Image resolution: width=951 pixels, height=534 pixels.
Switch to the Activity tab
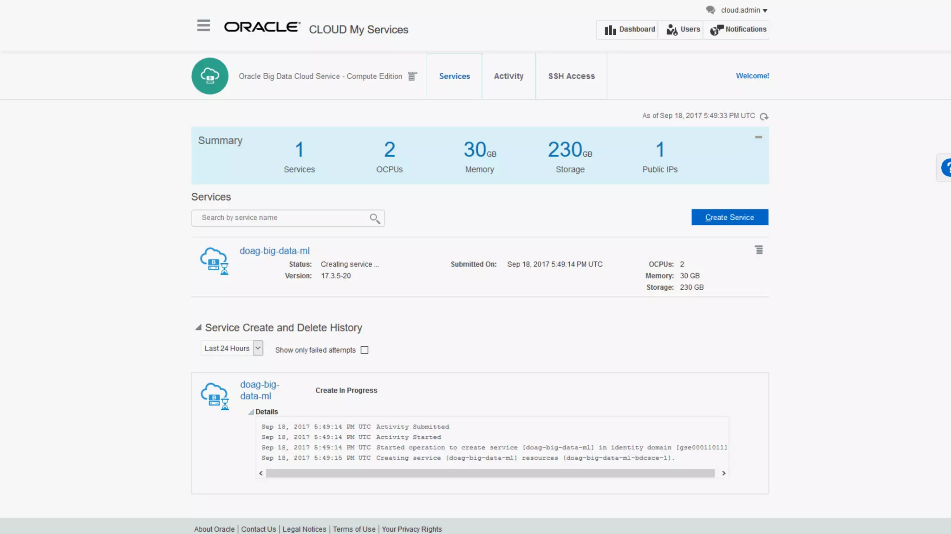pyautogui.click(x=508, y=76)
